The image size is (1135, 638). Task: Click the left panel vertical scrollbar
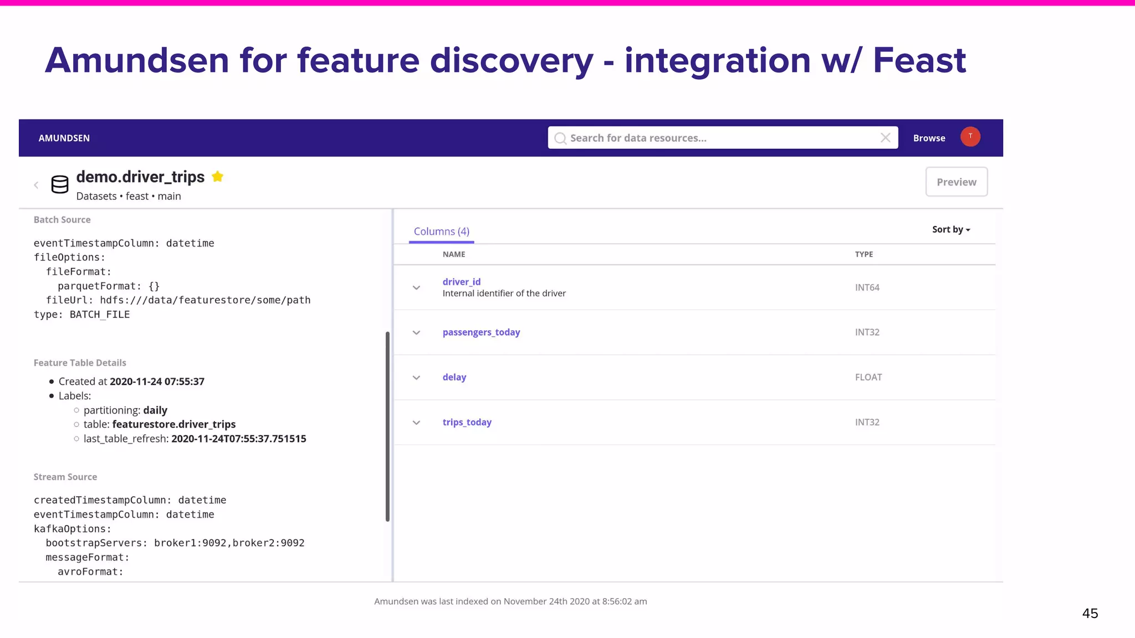coord(387,426)
